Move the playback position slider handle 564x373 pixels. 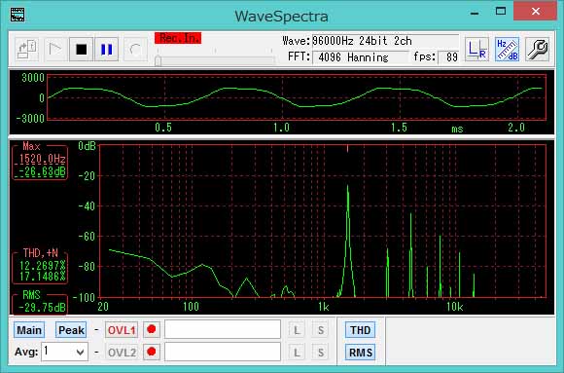(158, 61)
